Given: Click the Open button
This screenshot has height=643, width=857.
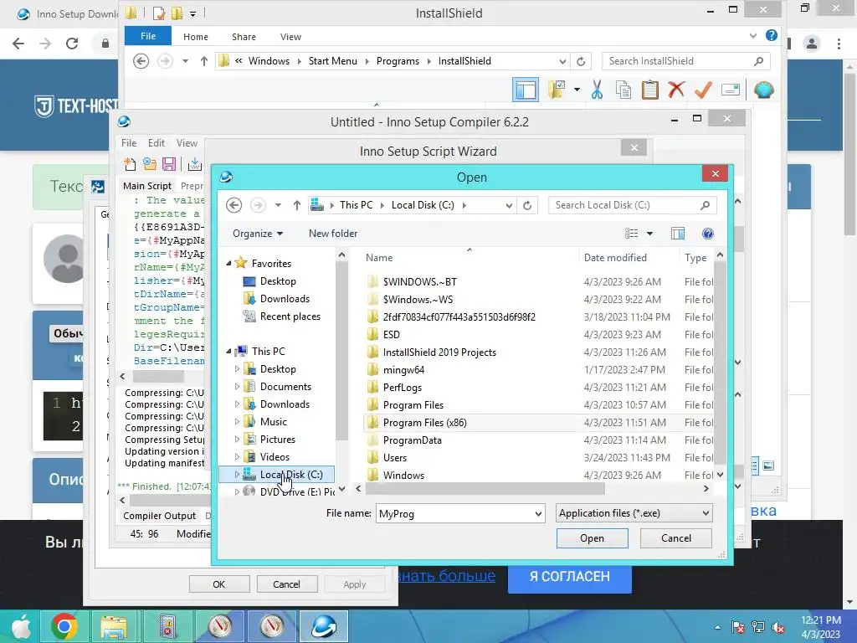Looking at the screenshot, I should tap(592, 538).
